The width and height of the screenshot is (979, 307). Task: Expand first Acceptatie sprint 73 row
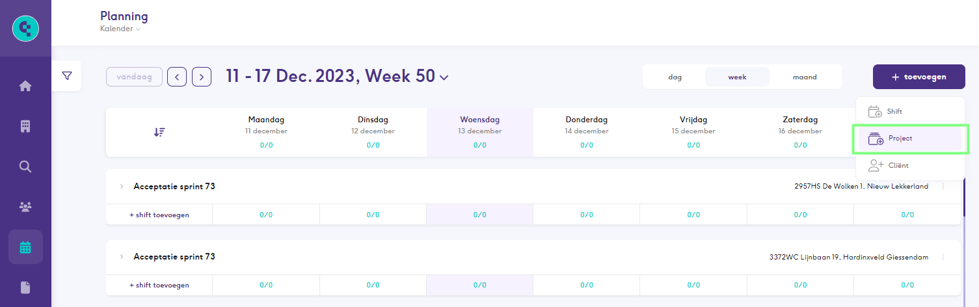(x=121, y=187)
